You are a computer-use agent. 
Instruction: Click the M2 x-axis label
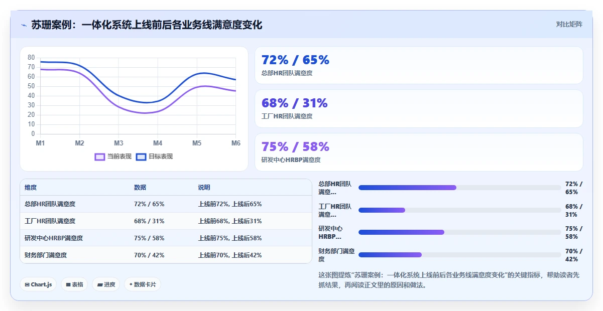tap(79, 143)
